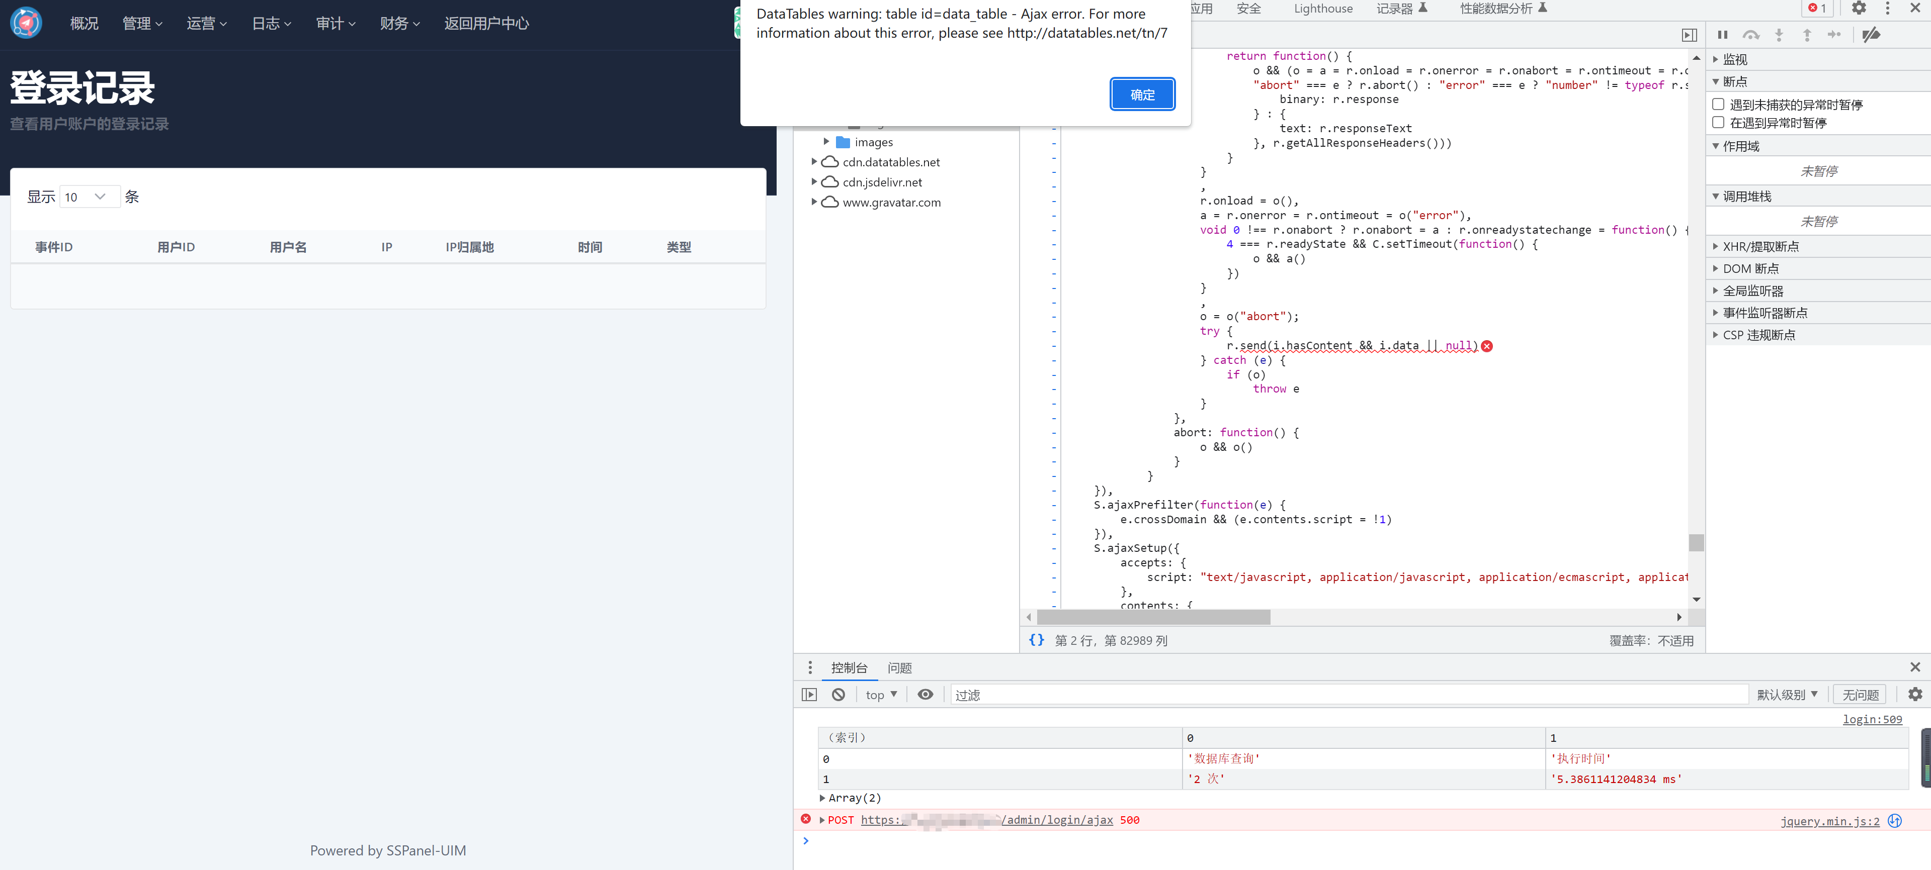The width and height of the screenshot is (1931, 870).
Task: Check 遇到未捕获的异常时暂停 option
Action: [x=1718, y=104]
